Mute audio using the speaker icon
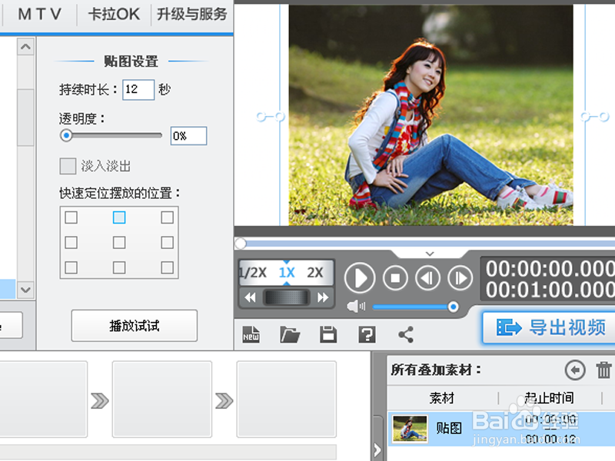This screenshot has height=461, width=615. click(x=356, y=306)
